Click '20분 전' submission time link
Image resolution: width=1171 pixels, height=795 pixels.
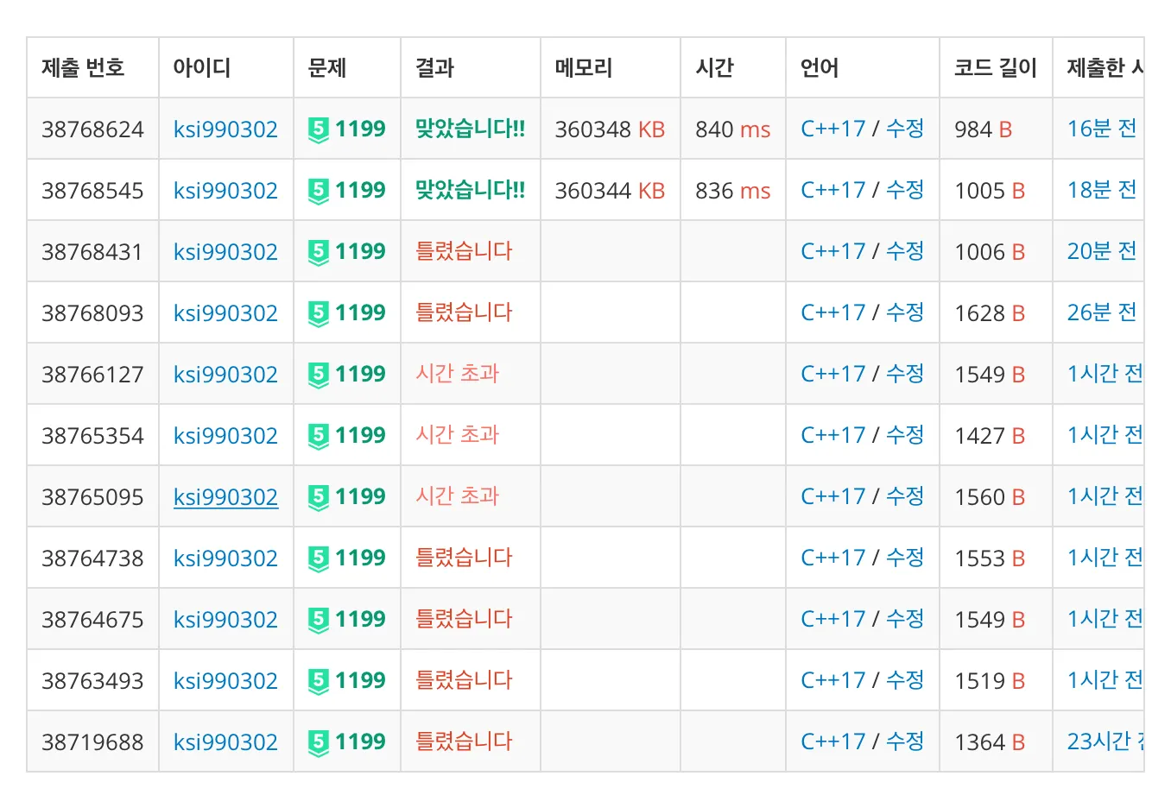click(x=1102, y=252)
